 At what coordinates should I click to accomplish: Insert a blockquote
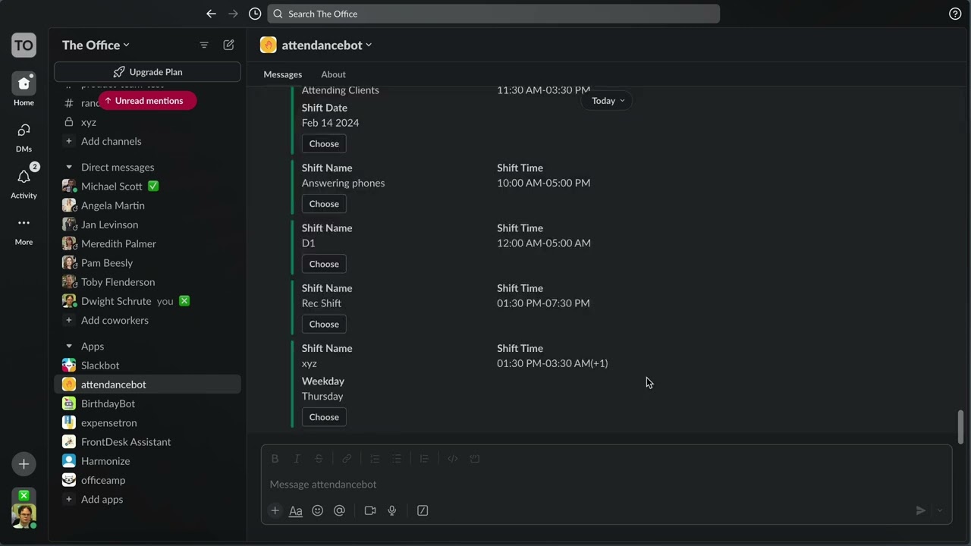(424, 458)
